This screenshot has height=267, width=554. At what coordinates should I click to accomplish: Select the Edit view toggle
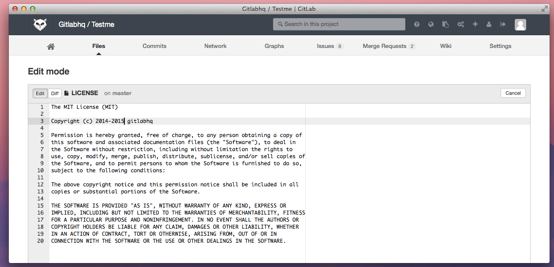[40, 93]
